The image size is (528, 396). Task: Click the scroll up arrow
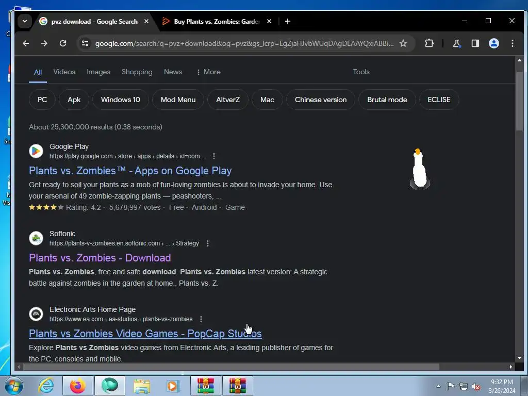pos(520,61)
